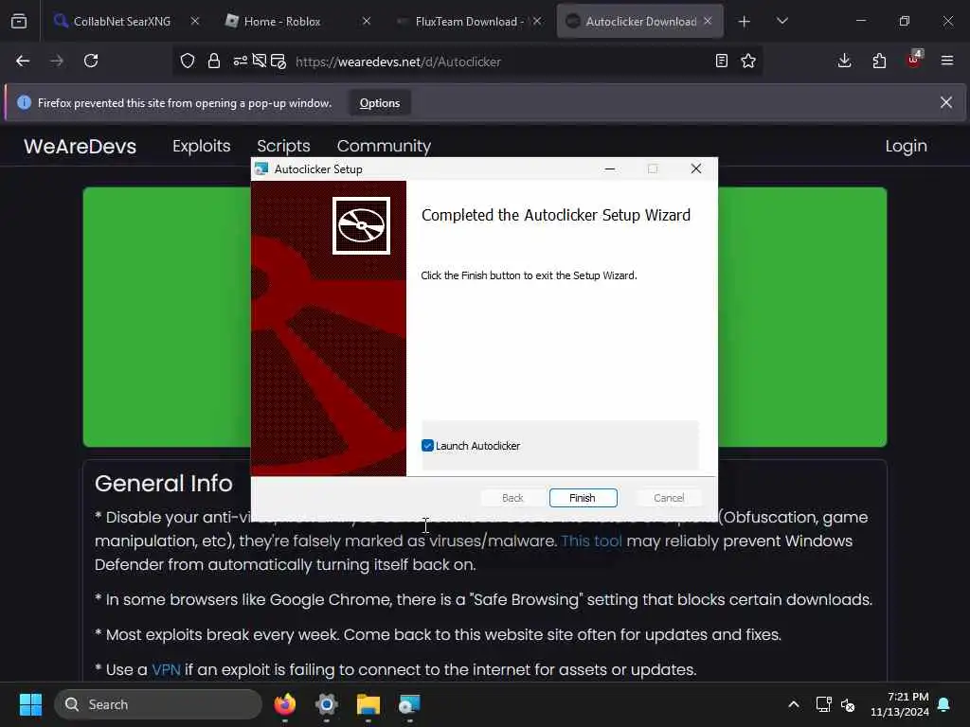Switch to the FluxTeam Download tab

[470, 21]
